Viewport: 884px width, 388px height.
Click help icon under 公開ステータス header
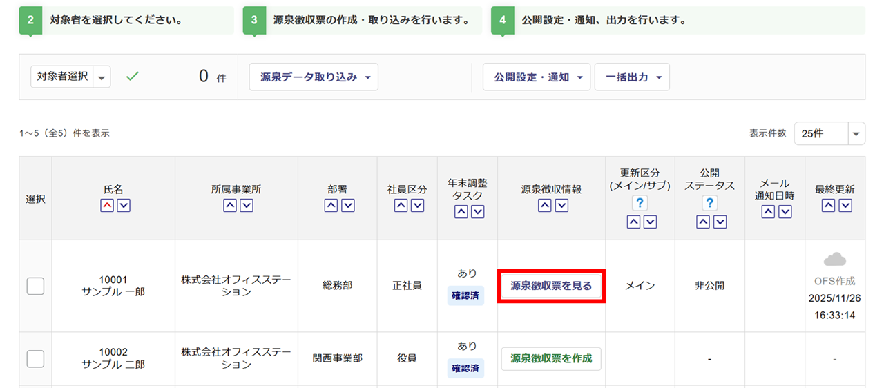point(709,203)
